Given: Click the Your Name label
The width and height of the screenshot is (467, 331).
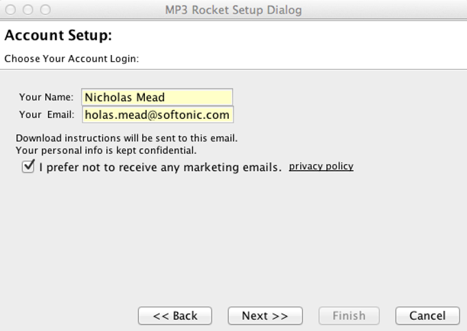Looking at the screenshot, I should (x=46, y=97).
